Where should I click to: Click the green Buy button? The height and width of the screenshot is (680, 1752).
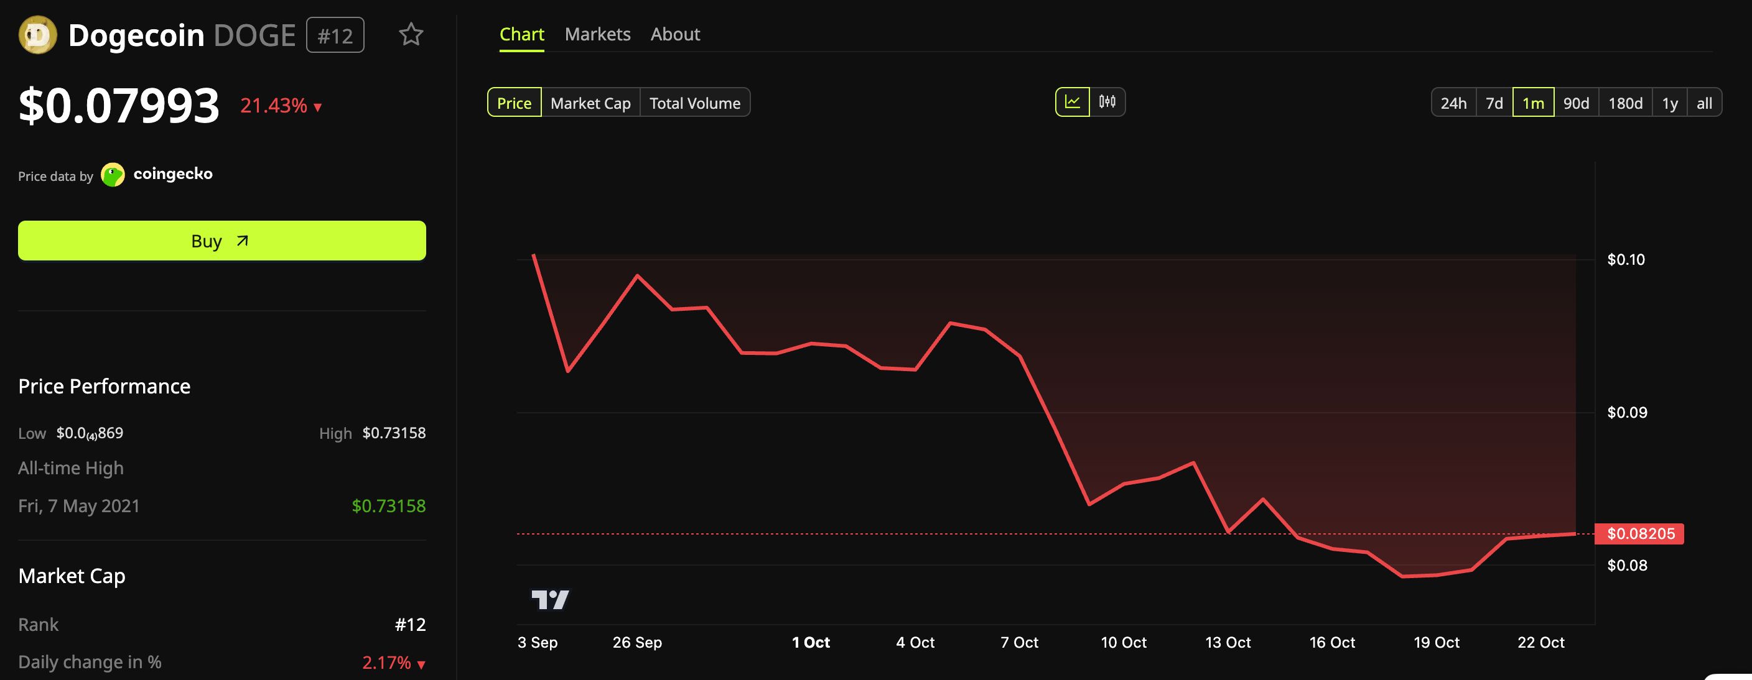tap(221, 241)
